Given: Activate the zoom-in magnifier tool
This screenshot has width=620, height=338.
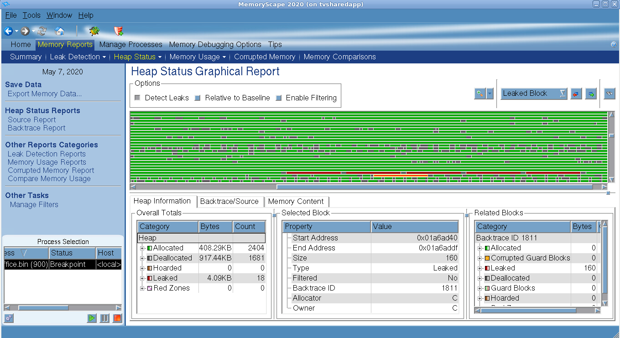Looking at the screenshot, I should point(480,94).
